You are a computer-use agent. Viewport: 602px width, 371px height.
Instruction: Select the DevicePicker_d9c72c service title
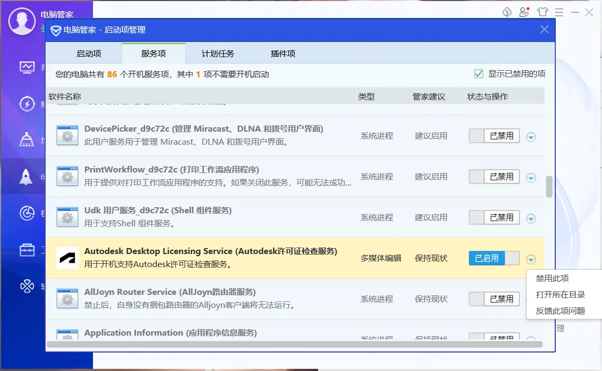[x=204, y=129]
